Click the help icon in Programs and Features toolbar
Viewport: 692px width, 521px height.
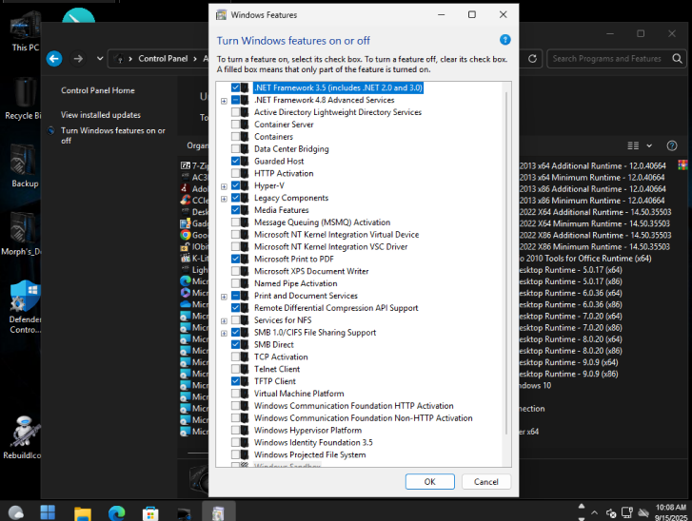(672, 145)
